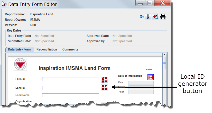Click the Year field
The width and height of the screenshot is (212, 113).
[141, 92]
